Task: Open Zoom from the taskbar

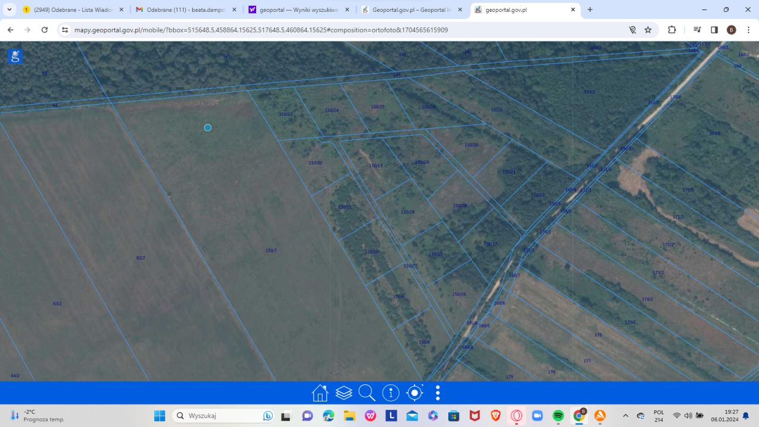Action: pos(537,416)
